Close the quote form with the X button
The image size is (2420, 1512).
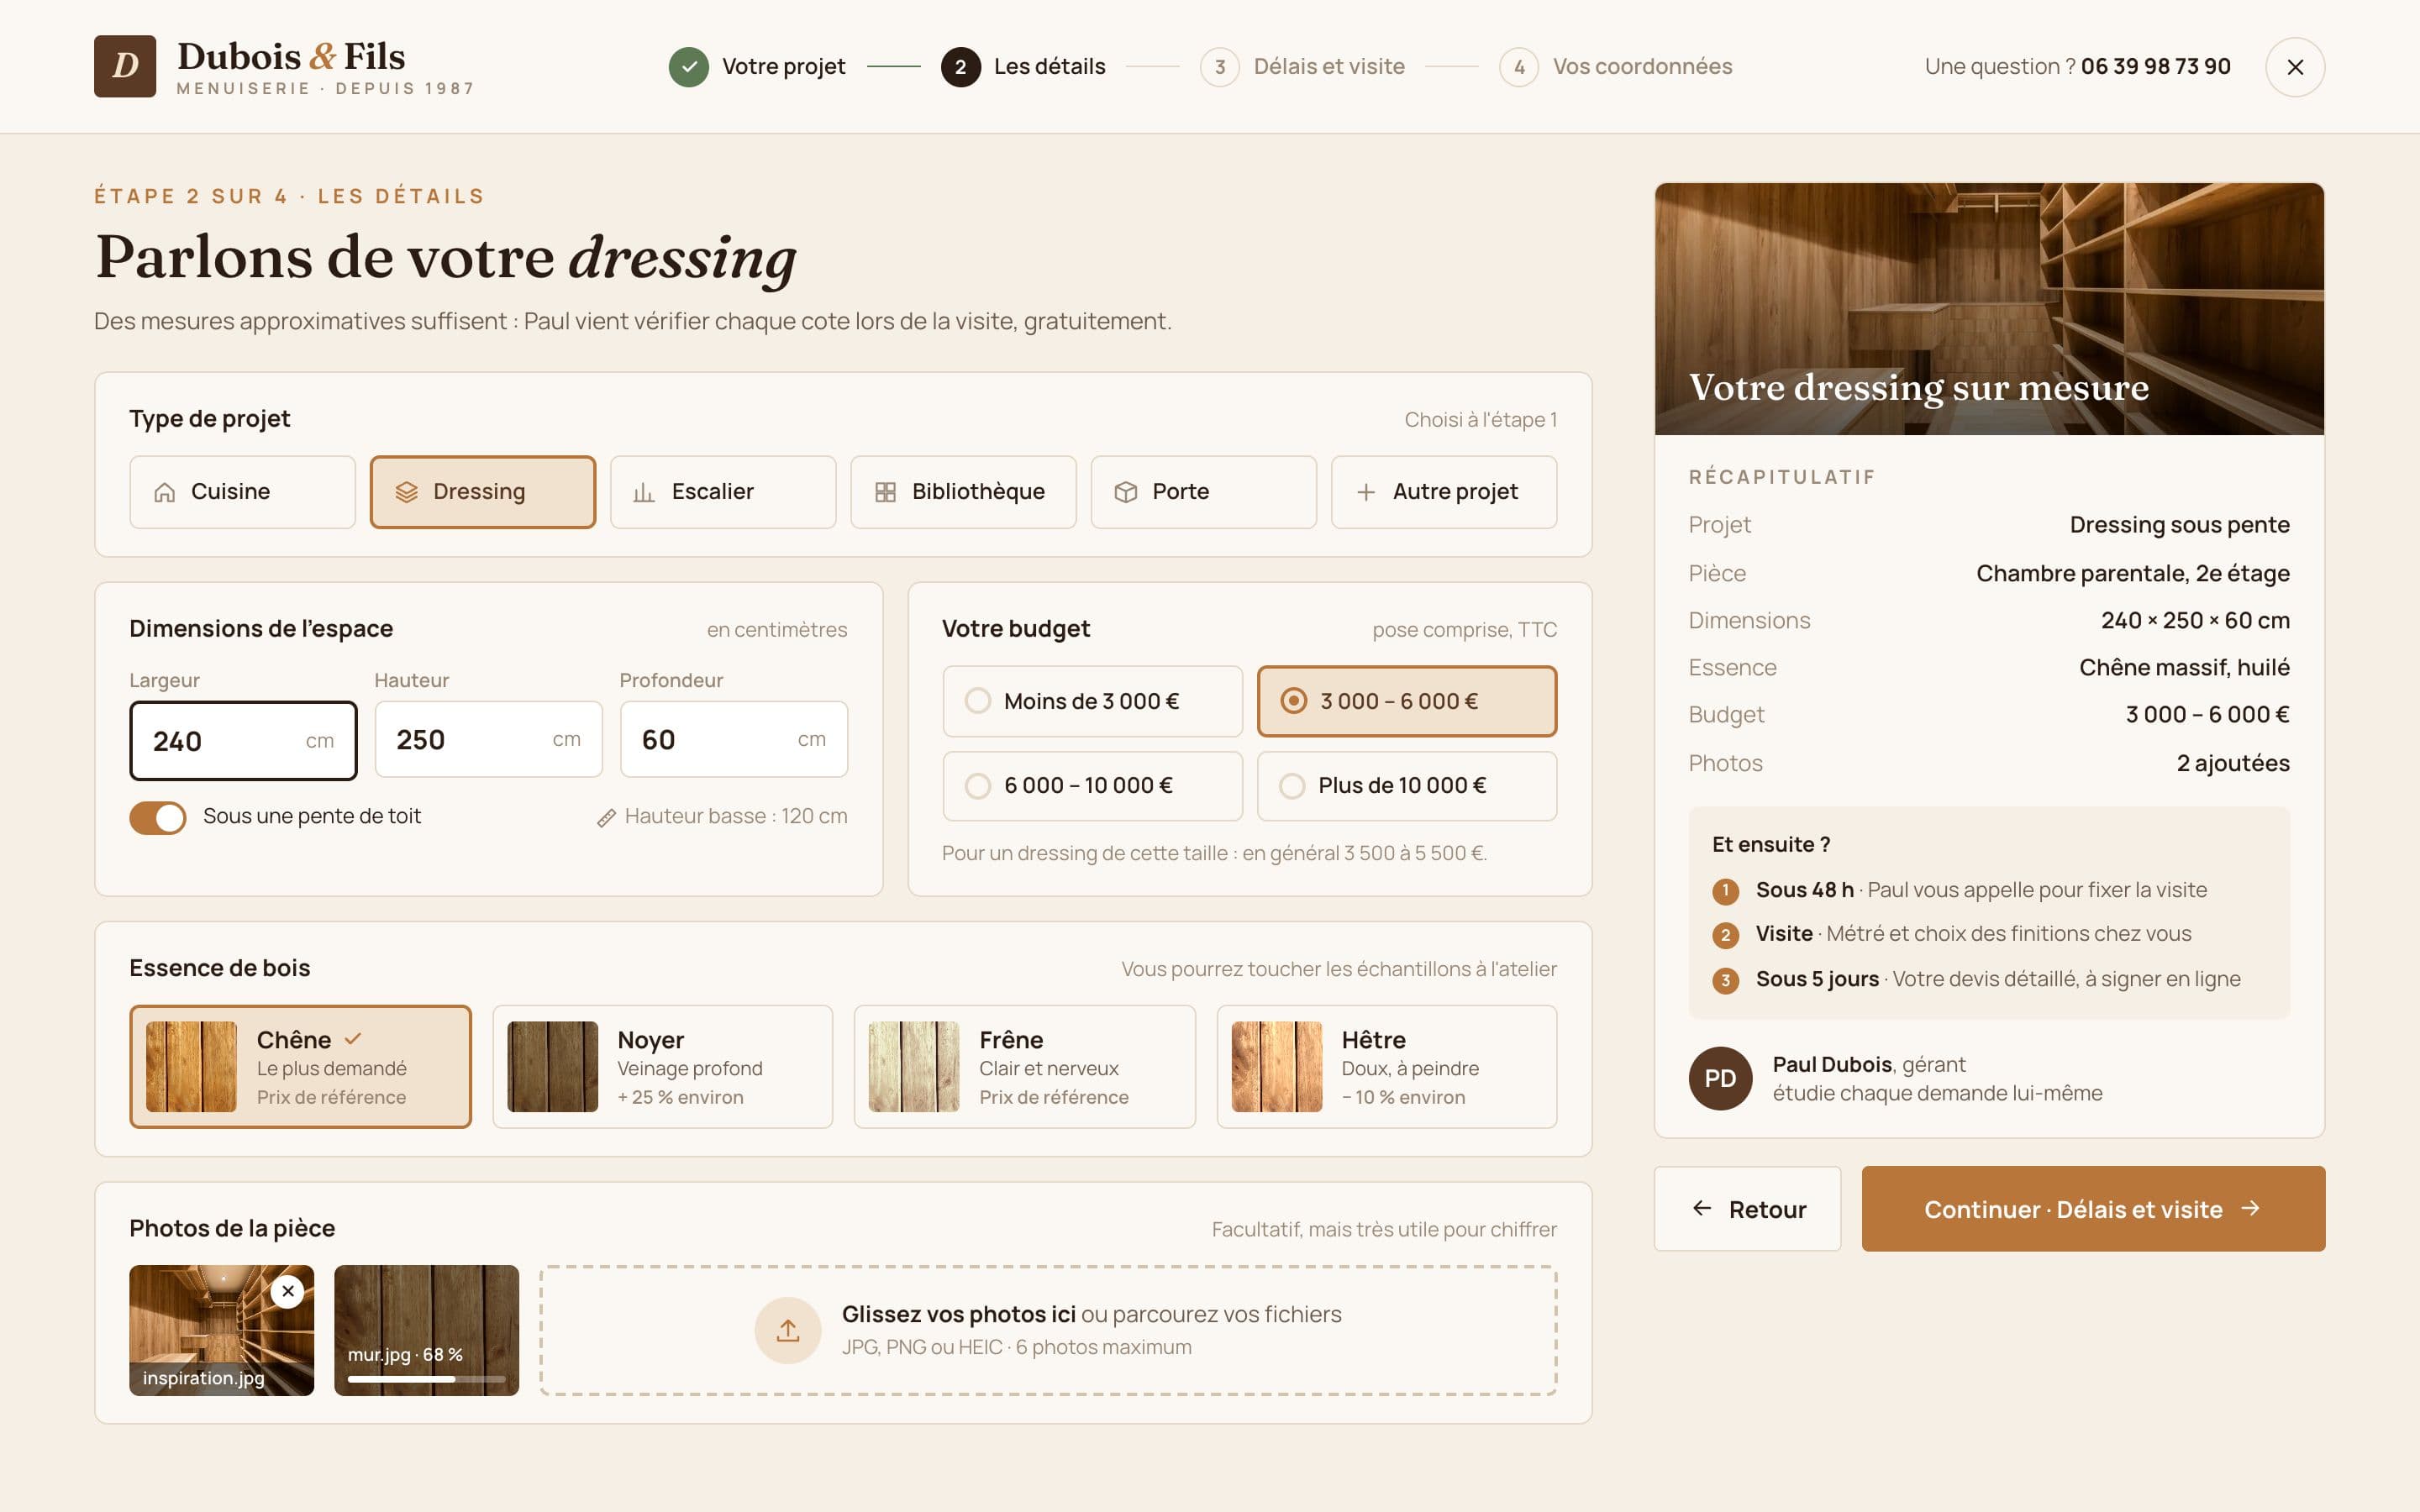point(2294,67)
